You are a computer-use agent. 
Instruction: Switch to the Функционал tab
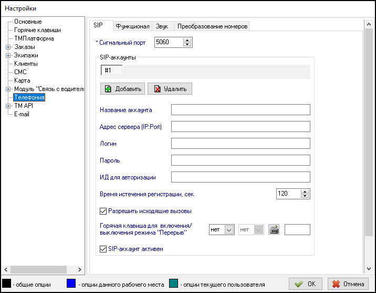tap(132, 26)
